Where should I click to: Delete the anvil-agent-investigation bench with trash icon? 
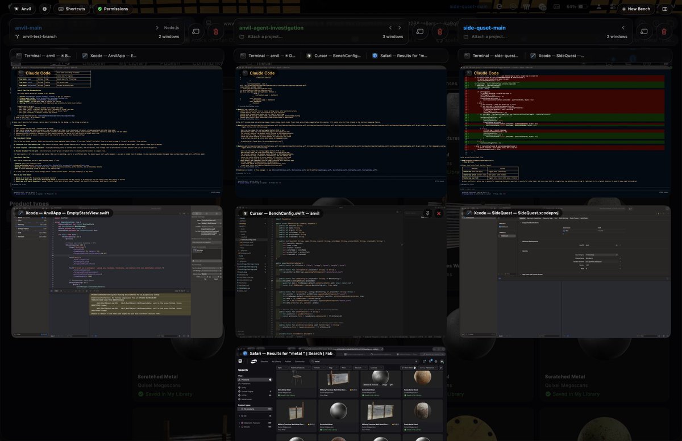tap(439, 31)
